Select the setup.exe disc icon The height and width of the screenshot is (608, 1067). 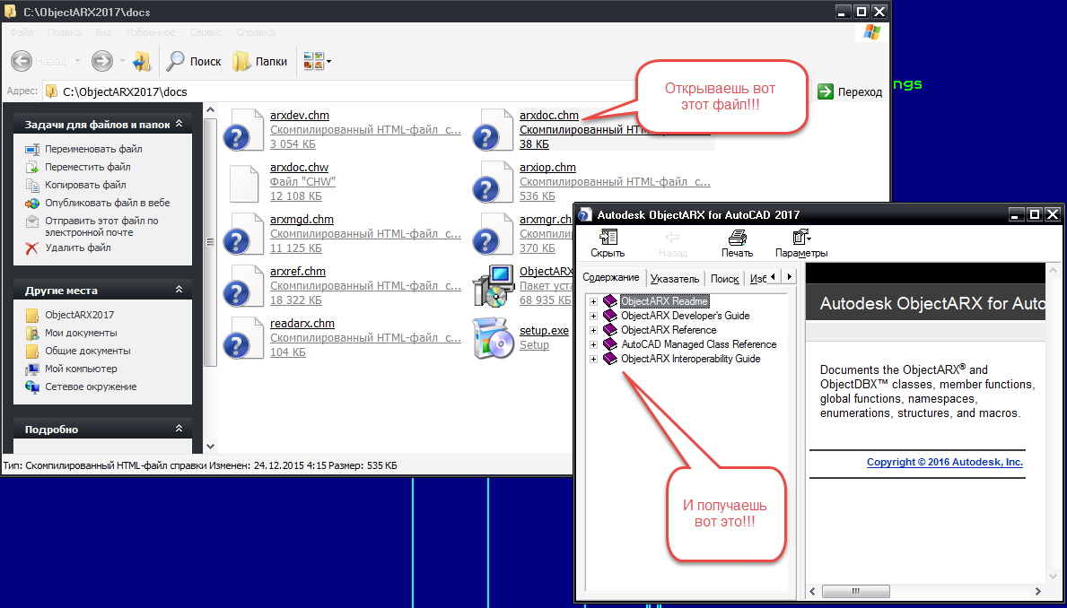[494, 337]
